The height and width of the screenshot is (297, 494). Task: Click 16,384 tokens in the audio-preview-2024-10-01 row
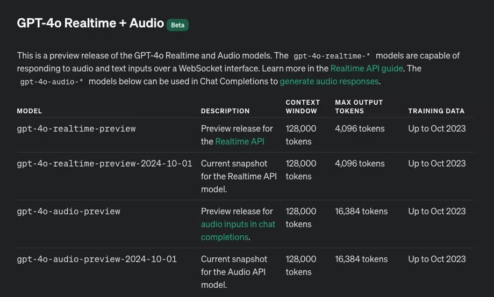[361, 259]
